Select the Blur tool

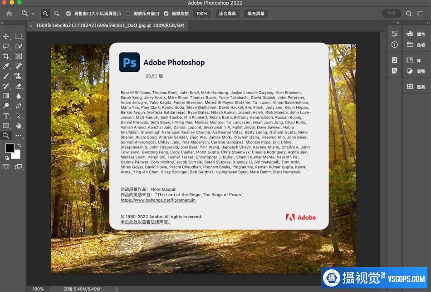pyautogui.click(x=19, y=96)
